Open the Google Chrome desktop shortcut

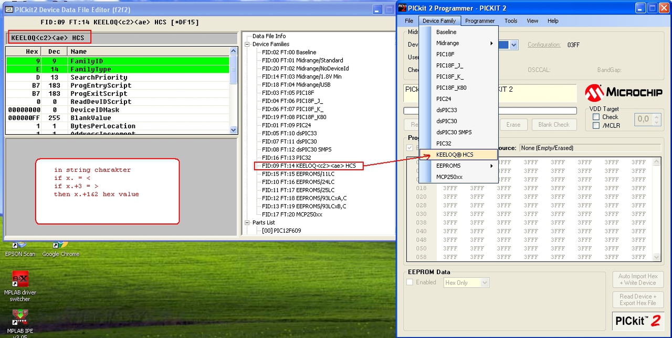pyautogui.click(x=61, y=249)
